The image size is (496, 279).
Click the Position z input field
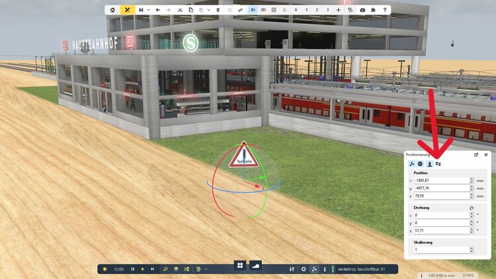(x=442, y=196)
